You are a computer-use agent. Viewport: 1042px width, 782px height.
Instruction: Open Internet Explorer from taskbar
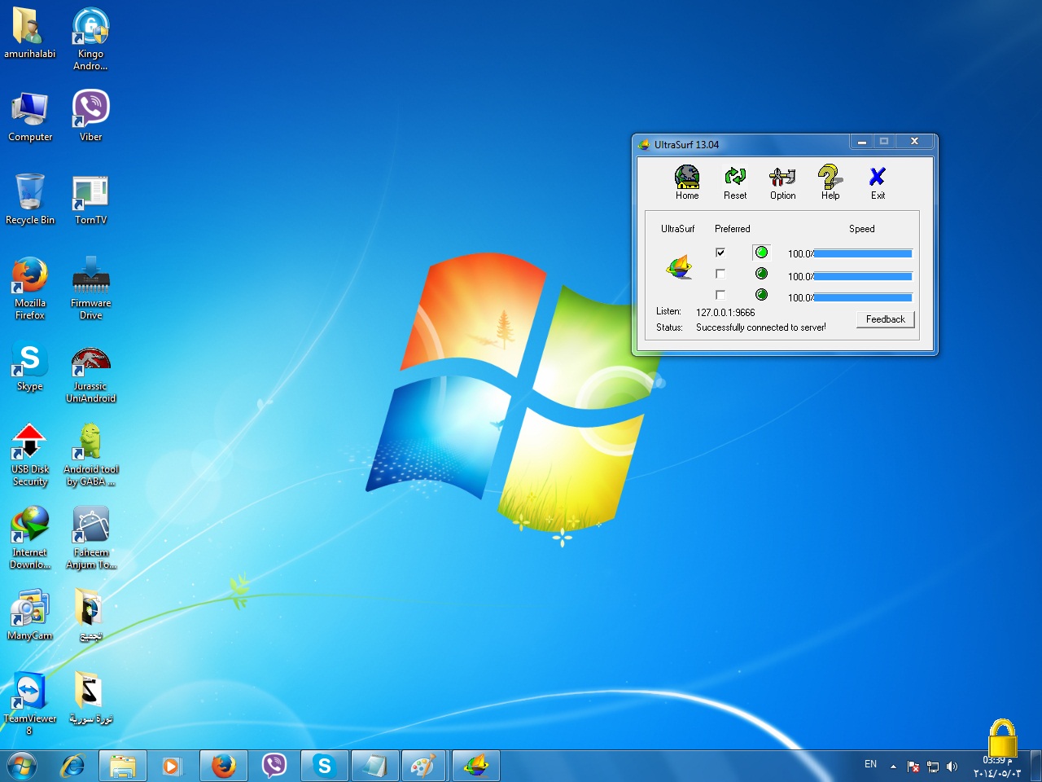72,766
